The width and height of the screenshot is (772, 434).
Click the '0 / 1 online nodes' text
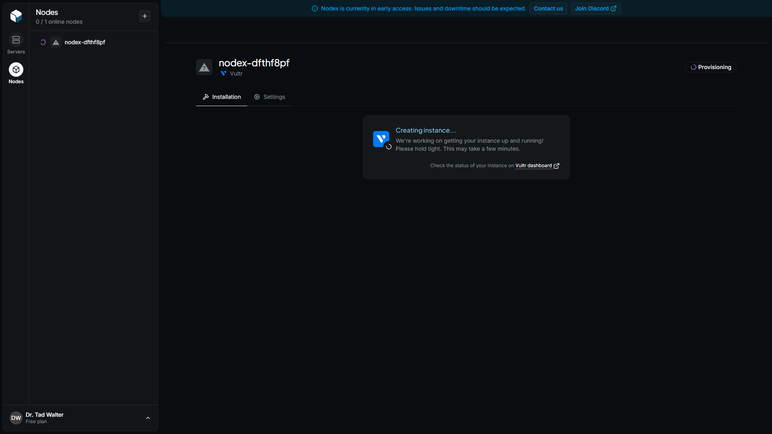point(59,22)
